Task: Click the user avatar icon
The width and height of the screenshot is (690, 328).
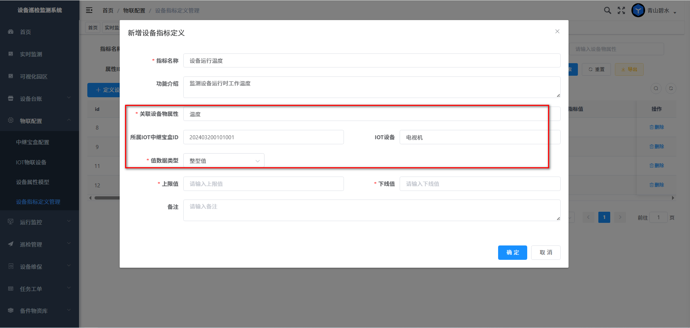Action: point(638,10)
